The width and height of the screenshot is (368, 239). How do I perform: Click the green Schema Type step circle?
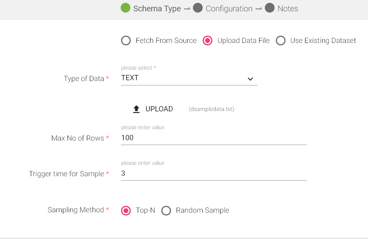[126, 8]
